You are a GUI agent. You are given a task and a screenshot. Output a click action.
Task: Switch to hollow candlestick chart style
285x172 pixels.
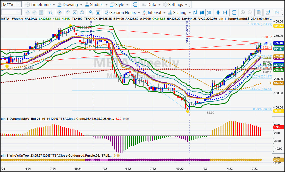[209, 13]
